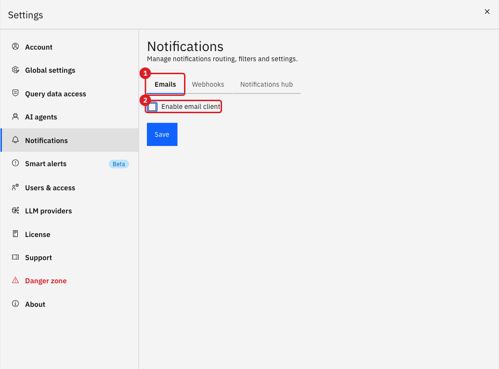The image size is (499, 369).
Task: Click the Users & access icon
Action: tap(15, 187)
